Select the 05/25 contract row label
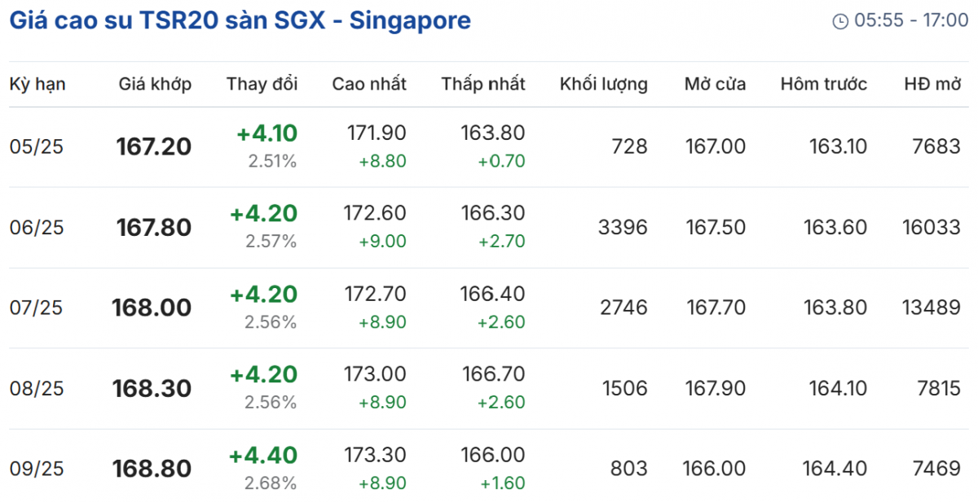 pyautogui.click(x=37, y=147)
